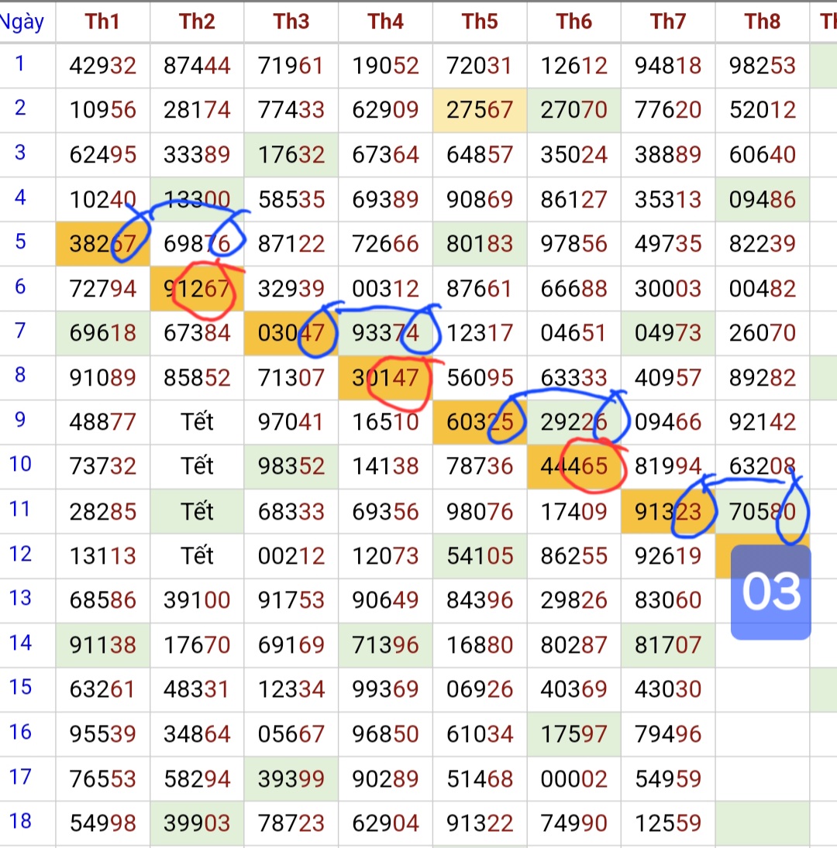837x848 pixels.
Task: Select the Th3 column header
Action: [291, 22]
